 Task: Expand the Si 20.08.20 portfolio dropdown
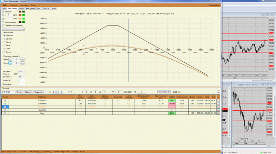pos(13,92)
